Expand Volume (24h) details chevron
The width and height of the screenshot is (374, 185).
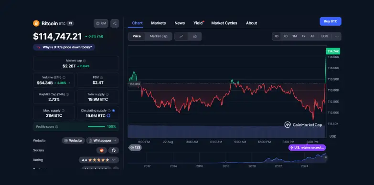69,83
